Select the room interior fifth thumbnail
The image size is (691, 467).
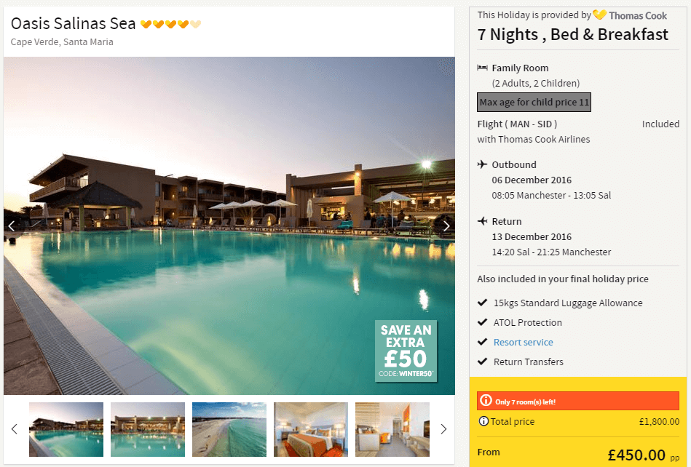tap(392, 429)
